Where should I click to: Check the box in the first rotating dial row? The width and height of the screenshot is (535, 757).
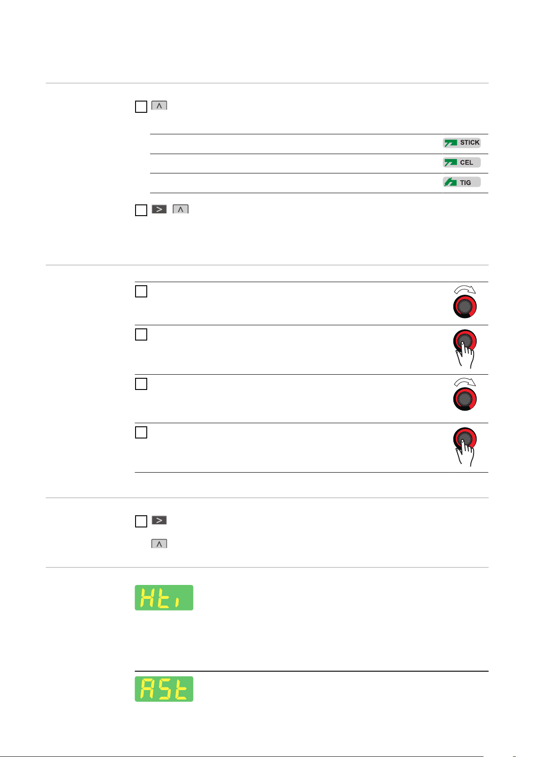pos(141,291)
